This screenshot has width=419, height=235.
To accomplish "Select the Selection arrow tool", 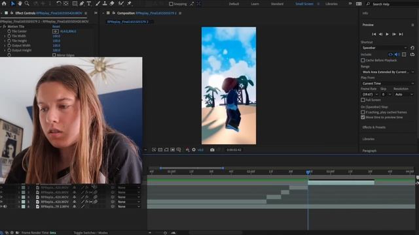I will click(12, 3).
